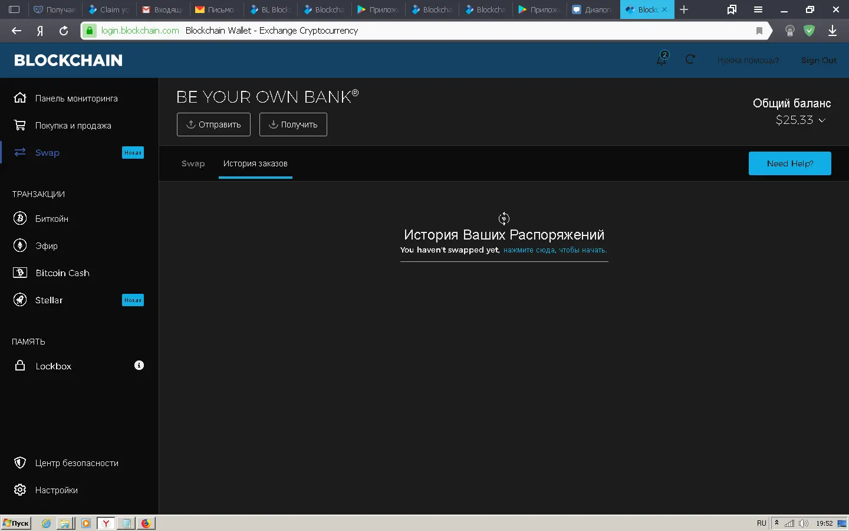Close the active Blockchain tab
849x531 pixels.
click(x=664, y=9)
